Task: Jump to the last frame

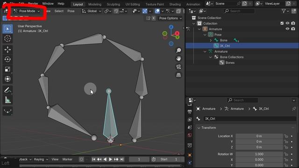Action: click(x=122, y=159)
